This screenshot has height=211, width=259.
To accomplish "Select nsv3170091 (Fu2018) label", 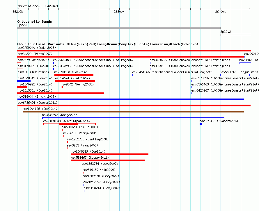I will (x=34, y=66).
